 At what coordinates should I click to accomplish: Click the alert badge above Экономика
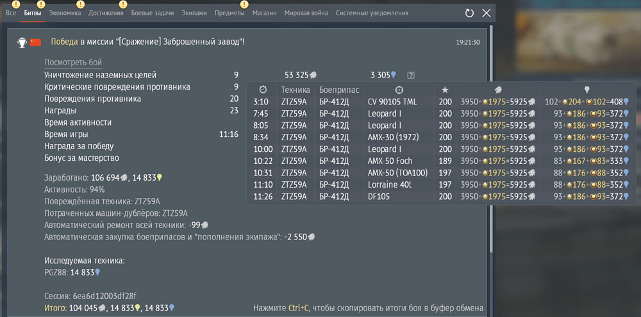(x=80, y=4)
